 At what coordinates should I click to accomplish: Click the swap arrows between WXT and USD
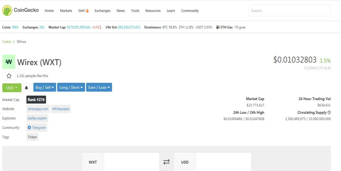167,162
